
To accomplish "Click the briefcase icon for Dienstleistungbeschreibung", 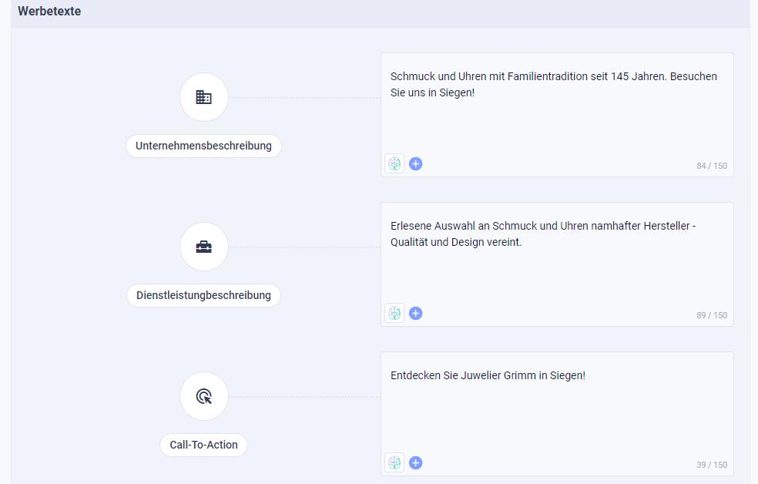I will [x=203, y=247].
